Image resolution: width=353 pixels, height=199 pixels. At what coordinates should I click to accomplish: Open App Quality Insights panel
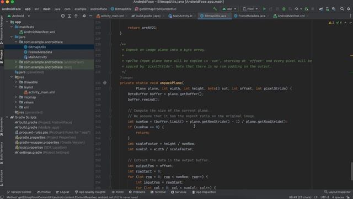[x=90, y=192]
